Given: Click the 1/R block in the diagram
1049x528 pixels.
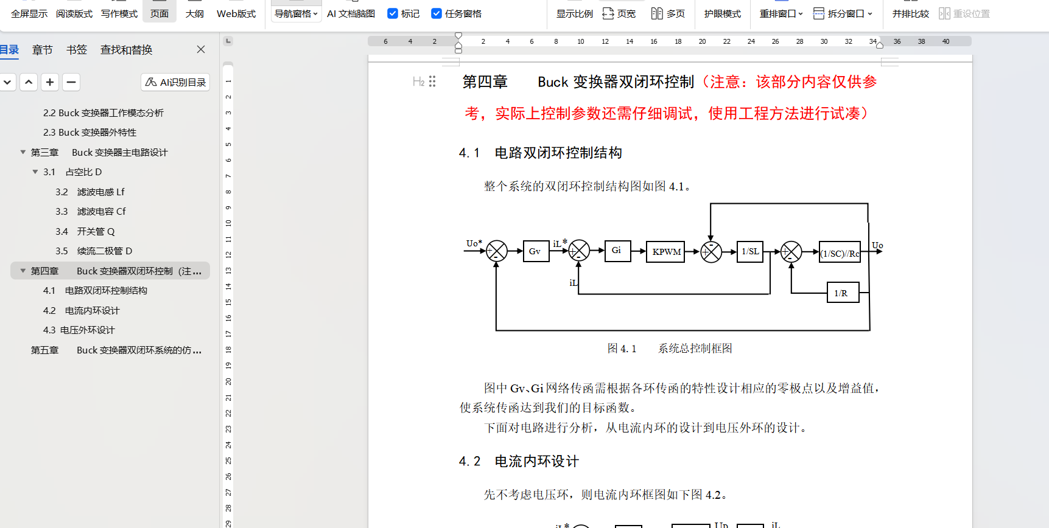Looking at the screenshot, I should tap(843, 293).
